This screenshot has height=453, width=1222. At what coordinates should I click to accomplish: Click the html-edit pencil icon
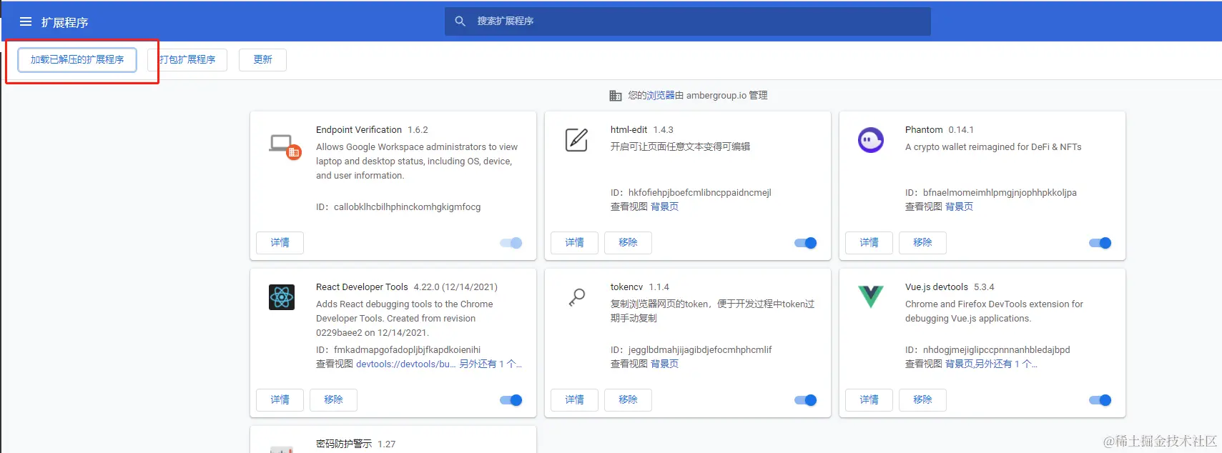click(x=576, y=140)
